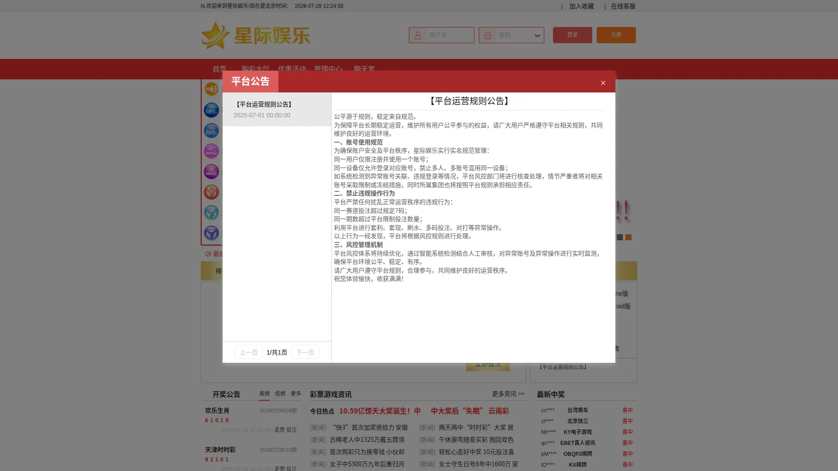Click the KY电子游戏 winner row
838x471 pixels.
click(587, 432)
